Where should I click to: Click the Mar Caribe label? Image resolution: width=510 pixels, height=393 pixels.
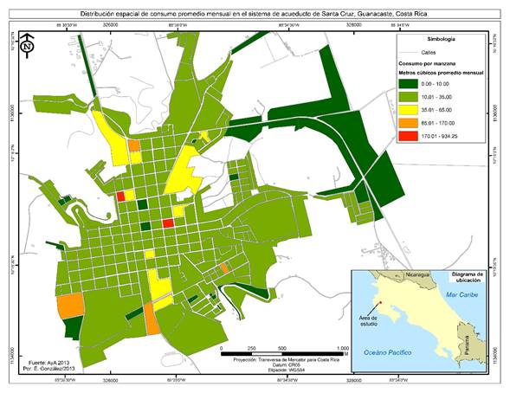462,295
